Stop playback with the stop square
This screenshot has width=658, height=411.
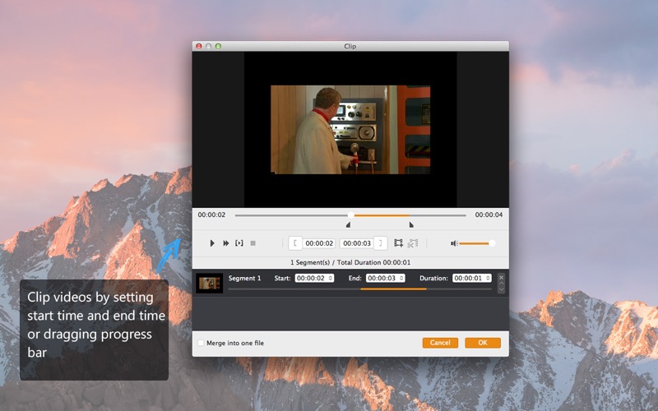[x=253, y=243]
